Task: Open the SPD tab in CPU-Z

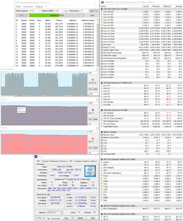Action: 71,161
